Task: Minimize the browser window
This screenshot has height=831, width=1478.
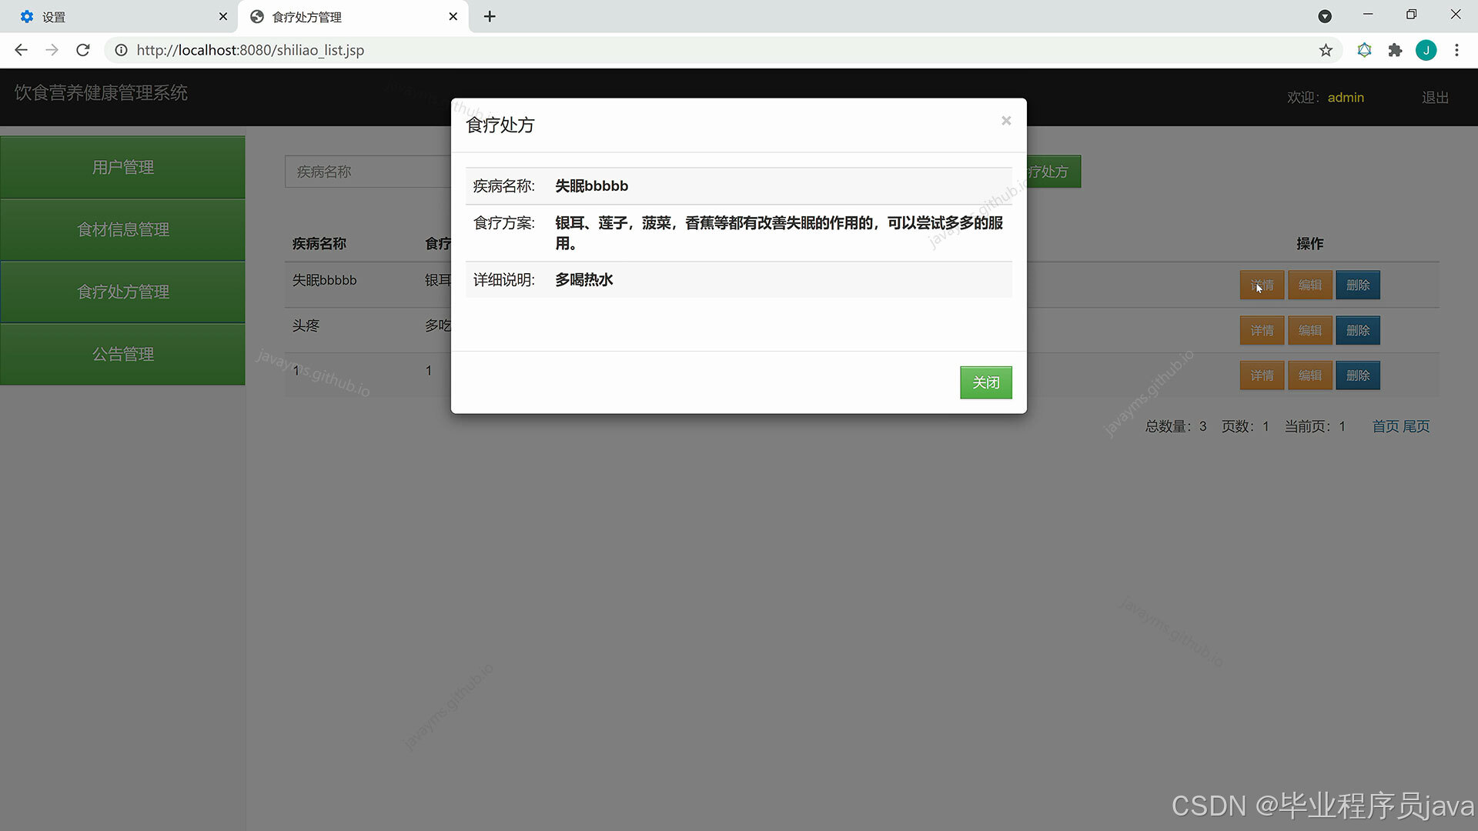Action: (x=1368, y=15)
